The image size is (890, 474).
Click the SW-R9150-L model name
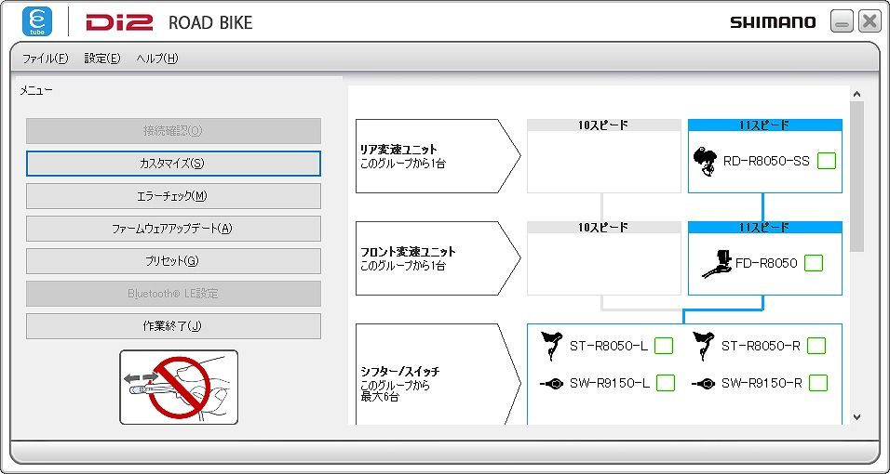610,384
